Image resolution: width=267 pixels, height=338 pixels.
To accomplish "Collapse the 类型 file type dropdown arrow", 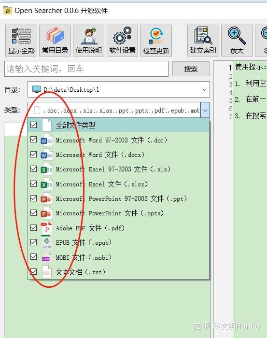I will point(205,110).
